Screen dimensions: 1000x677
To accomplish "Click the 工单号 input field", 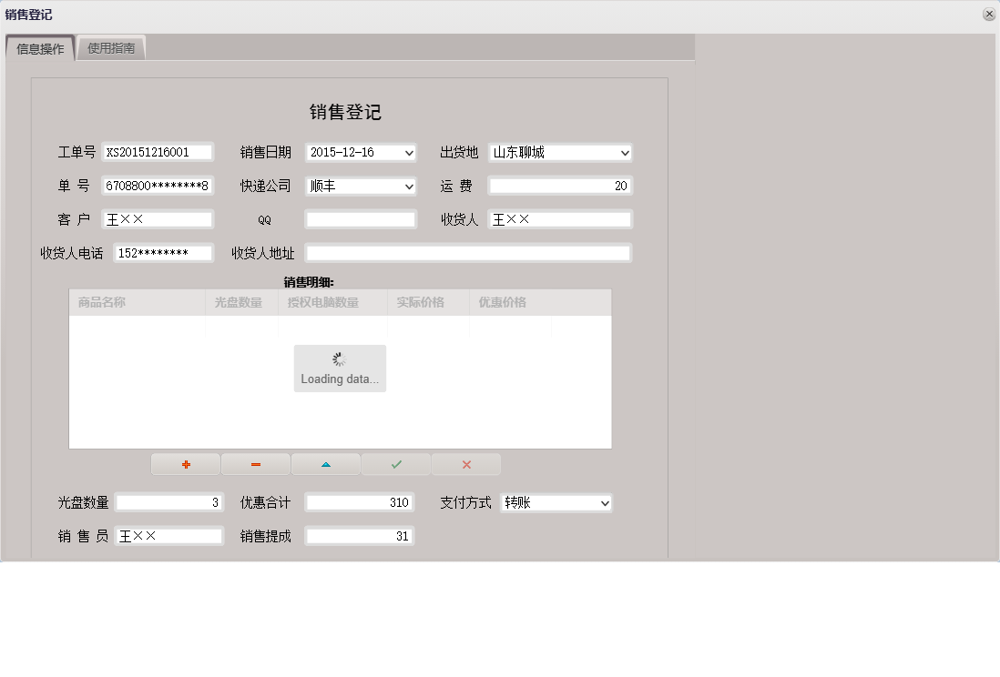I will [x=157, y=152].
